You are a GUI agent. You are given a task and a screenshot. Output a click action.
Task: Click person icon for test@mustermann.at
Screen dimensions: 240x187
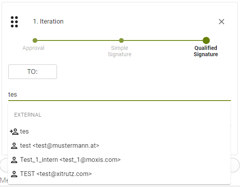[14, 146]
